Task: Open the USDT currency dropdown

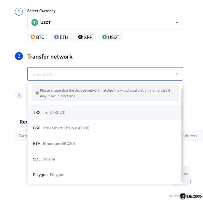Action: click(x=105, y=23)
